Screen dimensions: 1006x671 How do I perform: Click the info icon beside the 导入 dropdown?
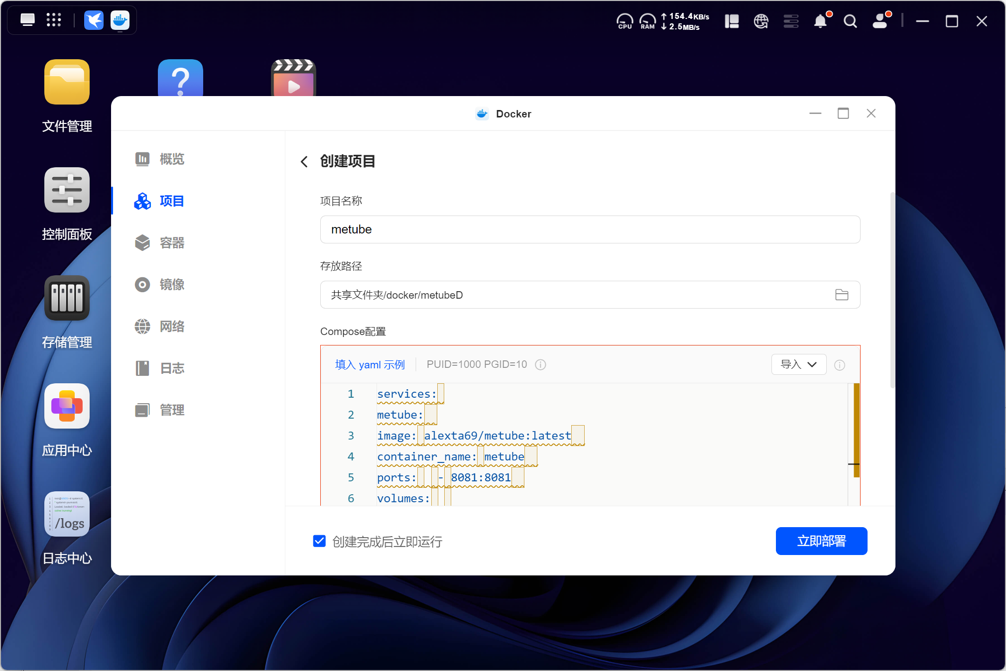[x=840, y=365]
